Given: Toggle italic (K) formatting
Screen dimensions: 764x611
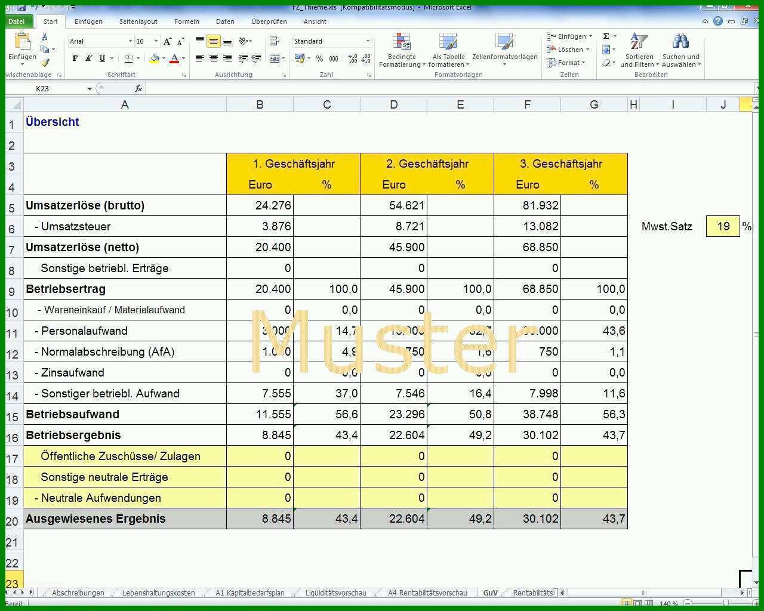Looking at the screenshot, I should tap(88, 58).
